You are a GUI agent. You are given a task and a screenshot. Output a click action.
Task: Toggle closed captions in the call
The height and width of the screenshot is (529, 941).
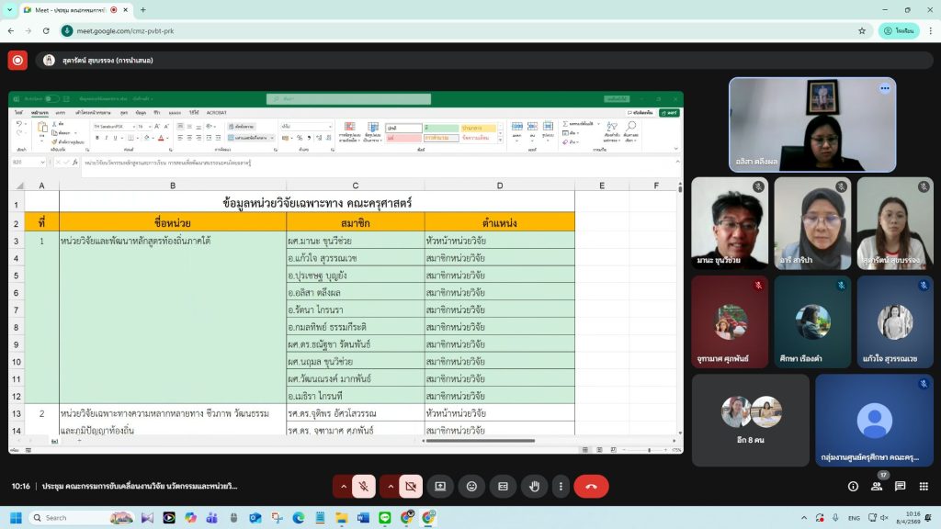502,487
